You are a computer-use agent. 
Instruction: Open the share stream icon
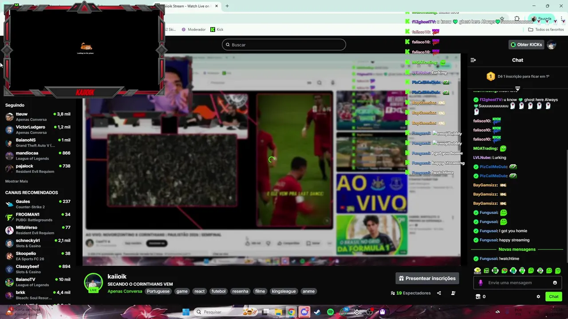(439, 293)
